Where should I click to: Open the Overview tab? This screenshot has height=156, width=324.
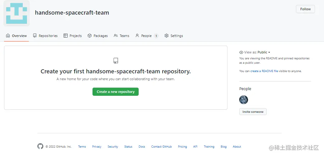(16, 36)
